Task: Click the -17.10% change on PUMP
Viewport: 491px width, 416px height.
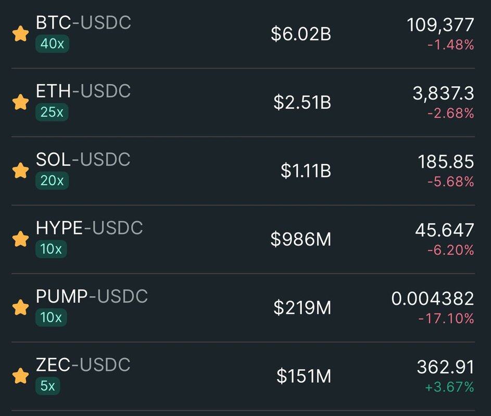Action: coord(446,318)
